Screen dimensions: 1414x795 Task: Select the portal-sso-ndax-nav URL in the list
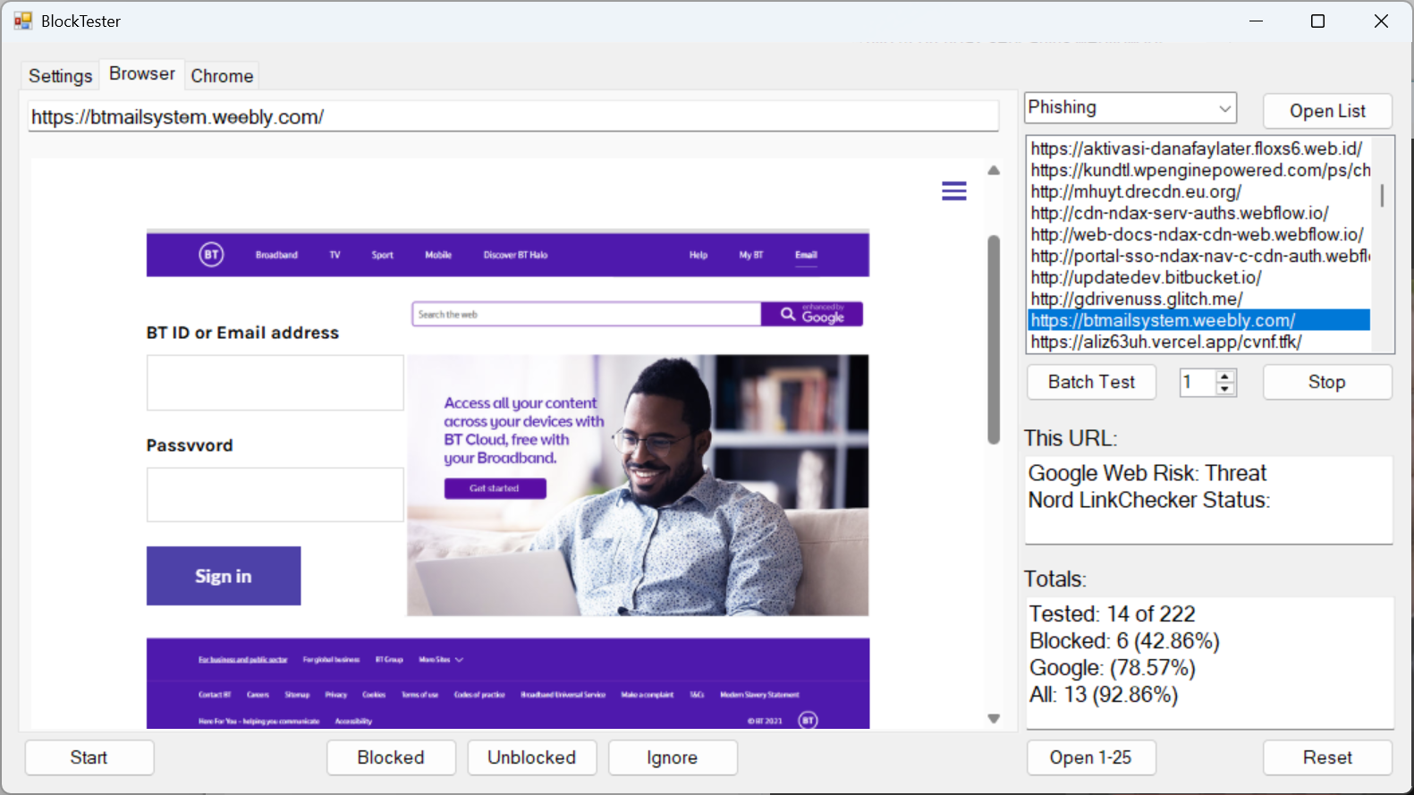[1198, 256]
